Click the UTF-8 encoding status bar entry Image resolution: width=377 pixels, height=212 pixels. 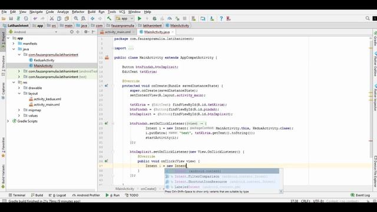click(318, 201)
